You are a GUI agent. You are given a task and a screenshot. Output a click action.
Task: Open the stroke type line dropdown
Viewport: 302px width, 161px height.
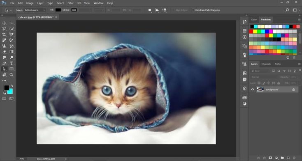click(99, 10)
